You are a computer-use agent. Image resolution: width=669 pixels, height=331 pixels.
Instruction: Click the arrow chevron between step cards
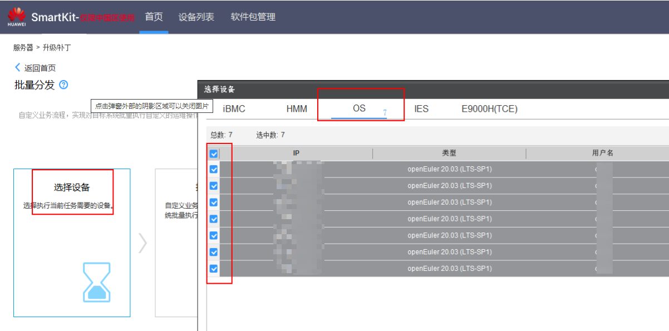[x=143, y=243]
